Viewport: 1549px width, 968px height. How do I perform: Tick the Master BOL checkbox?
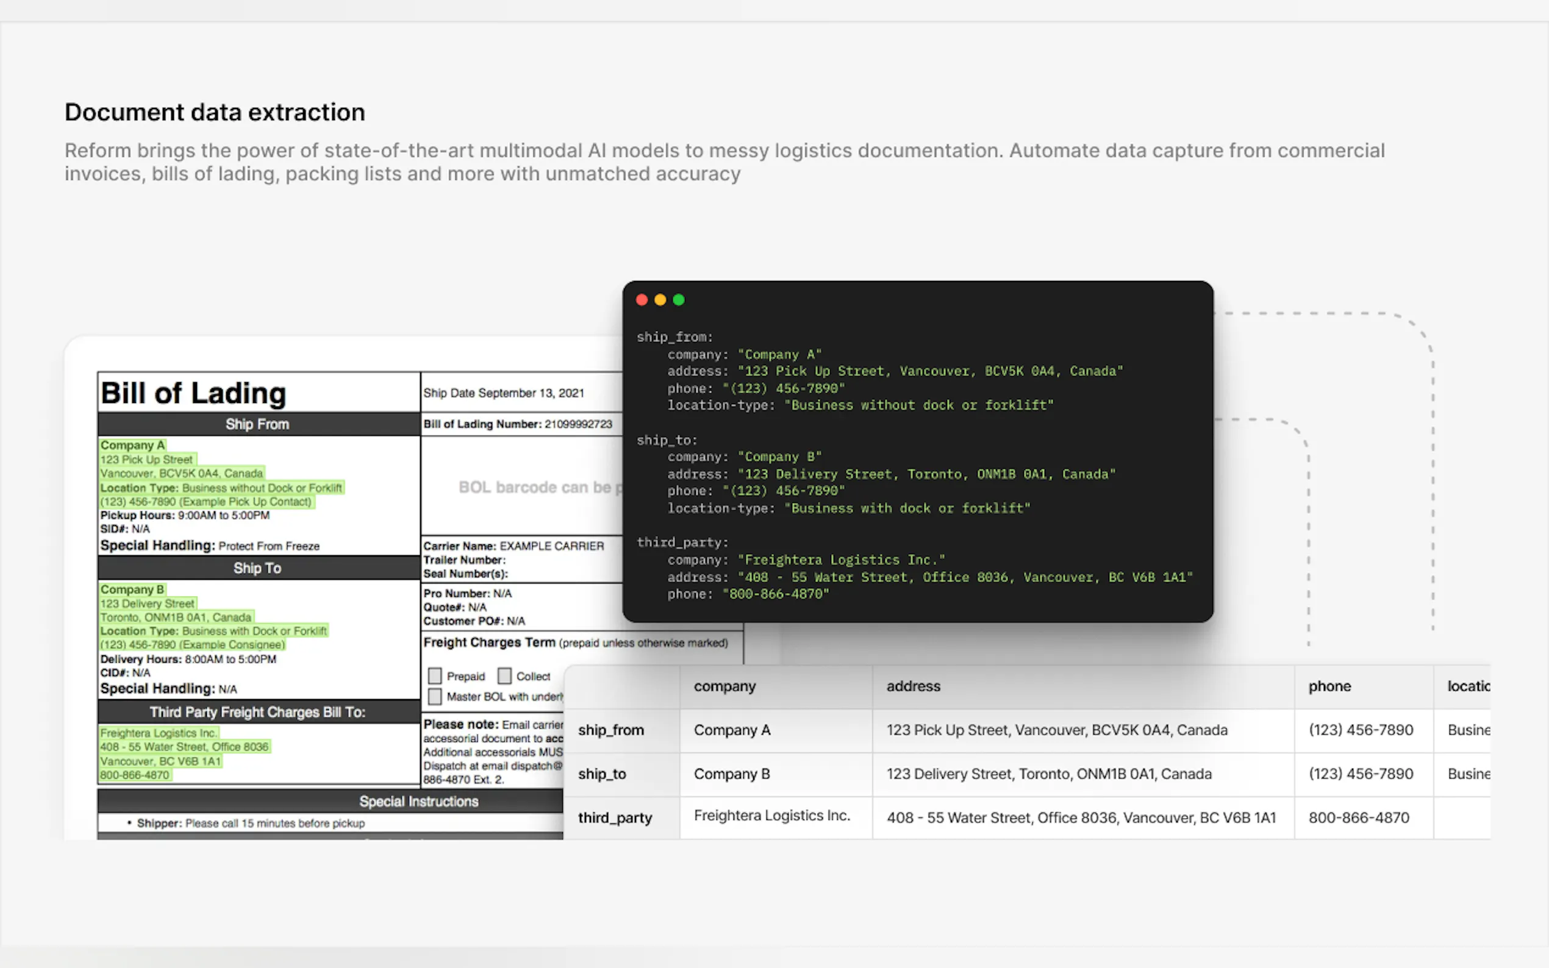[x=435, y=696]
